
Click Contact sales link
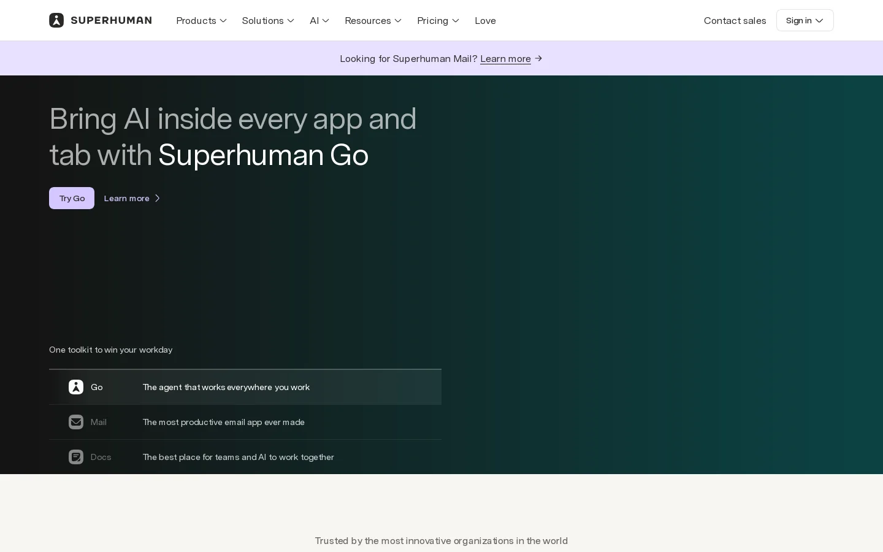735,20
